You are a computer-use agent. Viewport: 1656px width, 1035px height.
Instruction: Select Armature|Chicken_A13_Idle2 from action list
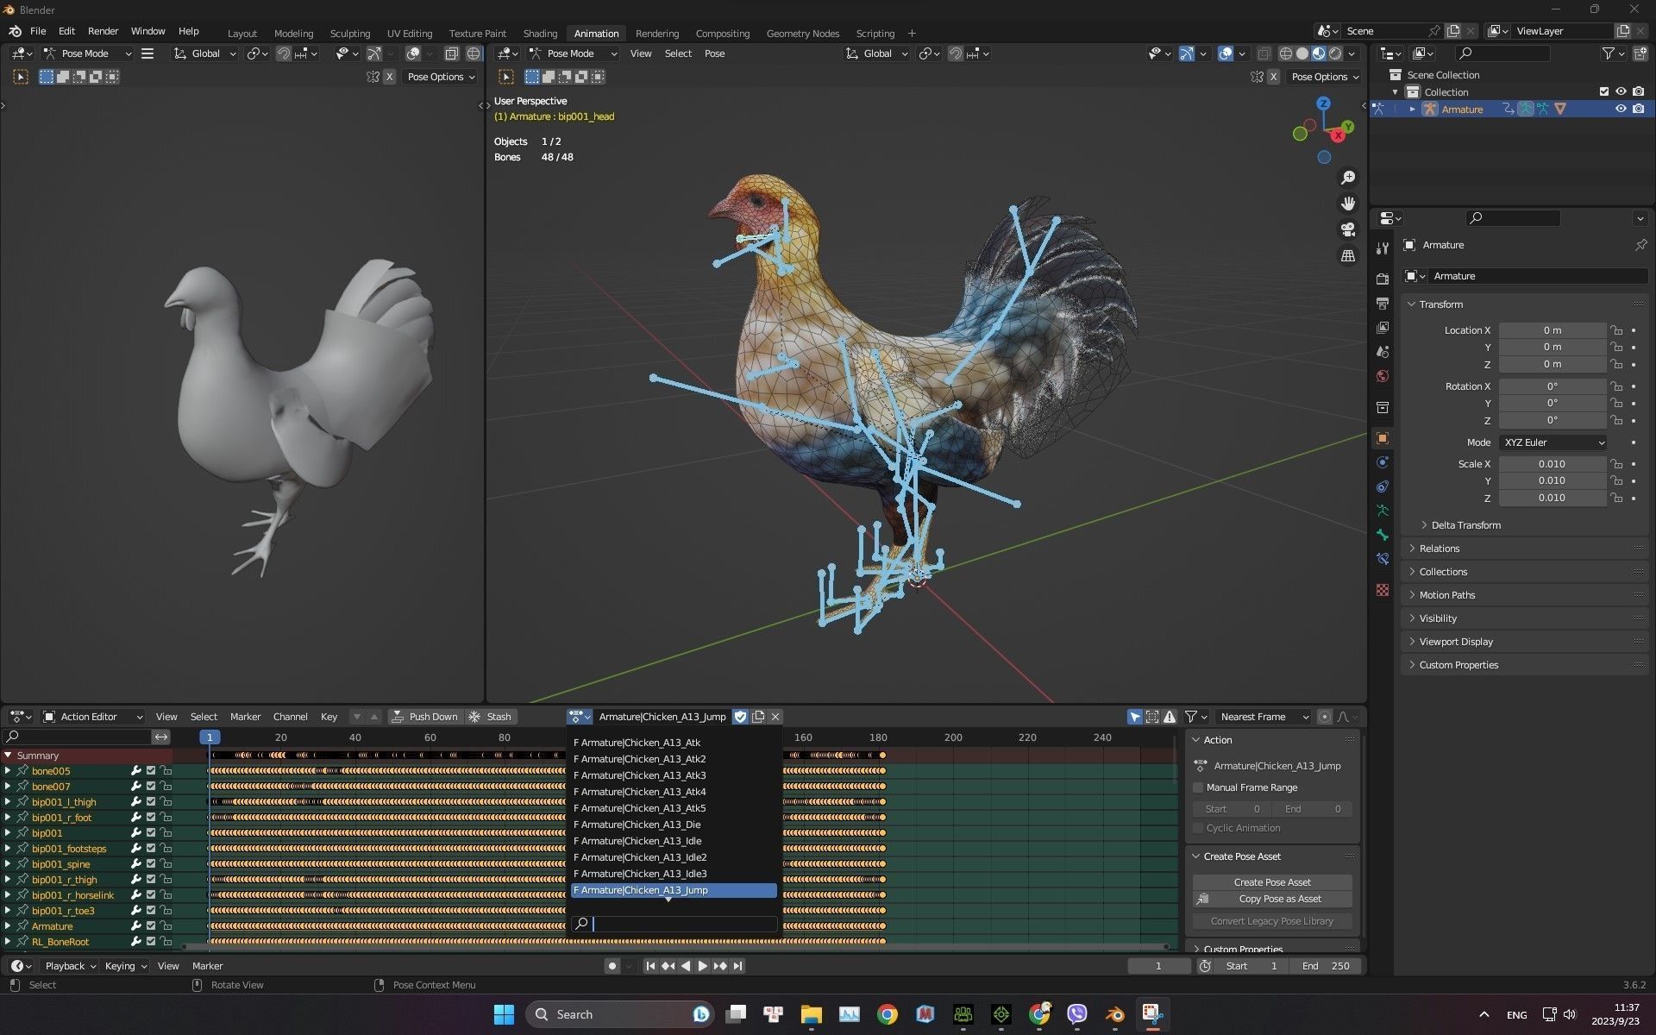click(x=674, y=857)
